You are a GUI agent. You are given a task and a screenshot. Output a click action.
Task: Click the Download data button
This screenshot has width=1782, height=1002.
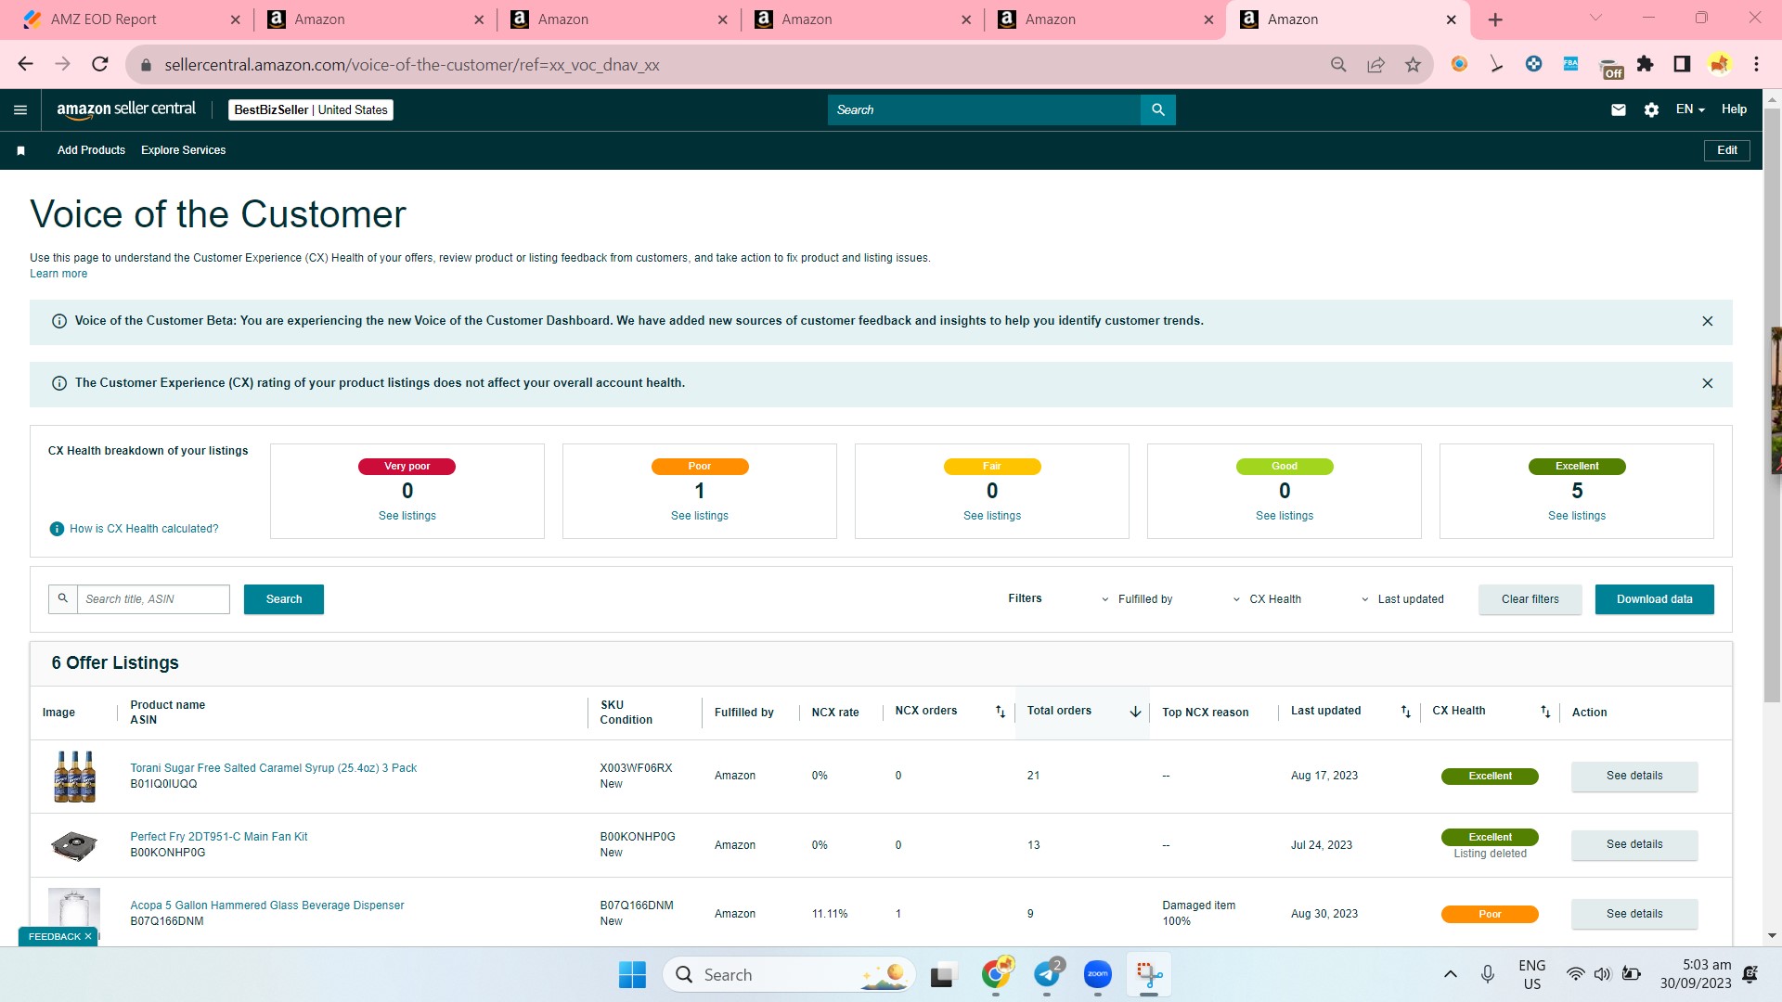point(1654,599)
